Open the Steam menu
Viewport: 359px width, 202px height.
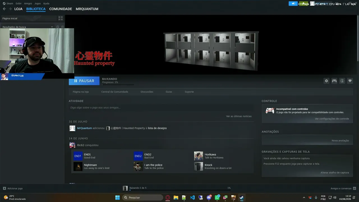pyautogui.click(x=10, y=4)
